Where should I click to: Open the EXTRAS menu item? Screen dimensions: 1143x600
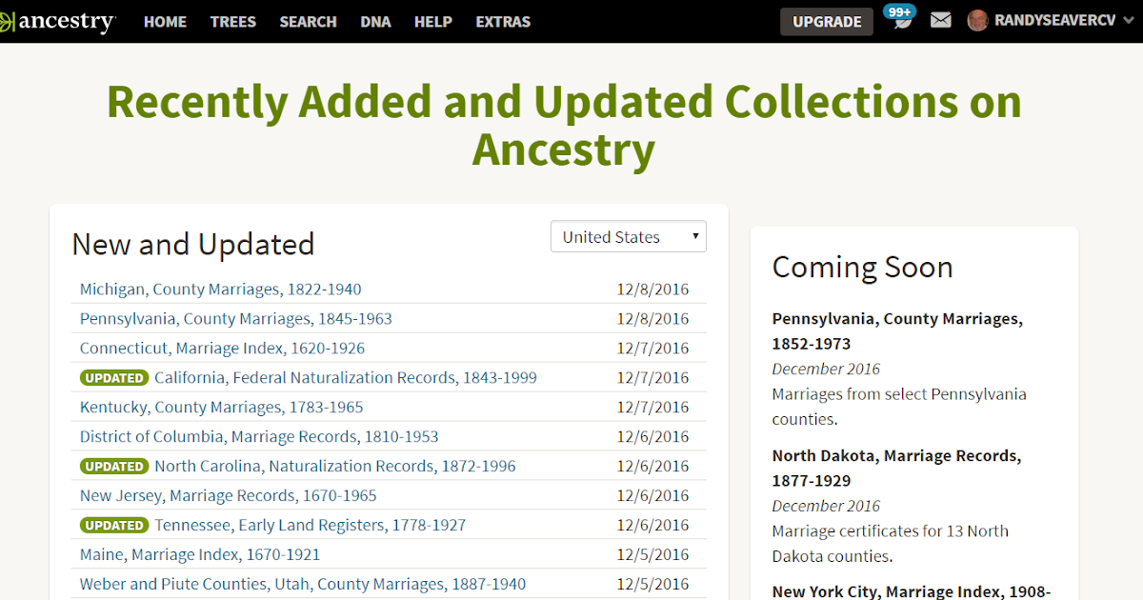tap(503, 21)
